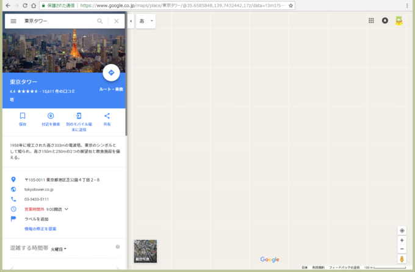Click the あ input method button
The height and width of the screenshot is (272, 415).
tap(142, 21)
